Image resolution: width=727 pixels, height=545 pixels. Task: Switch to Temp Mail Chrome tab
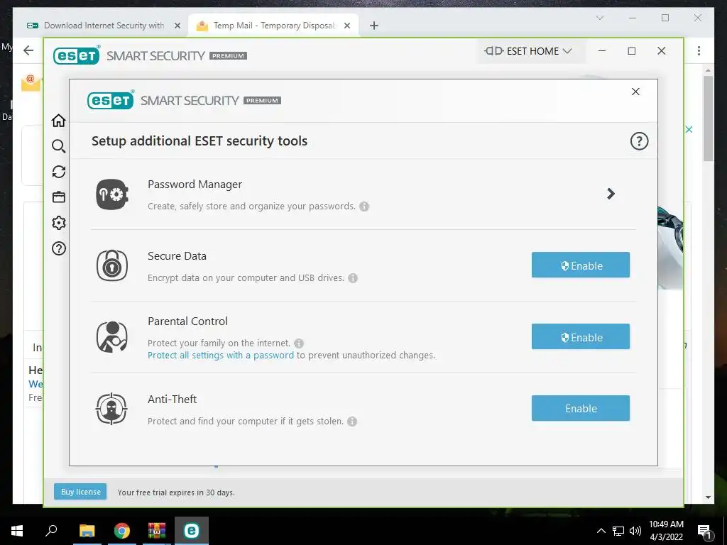[273, 26]
